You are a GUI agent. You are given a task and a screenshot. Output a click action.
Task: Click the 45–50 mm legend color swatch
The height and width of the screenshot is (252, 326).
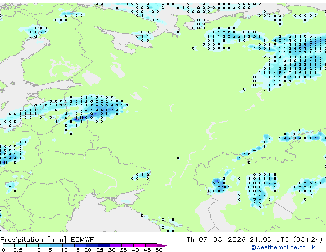point(151,245)
